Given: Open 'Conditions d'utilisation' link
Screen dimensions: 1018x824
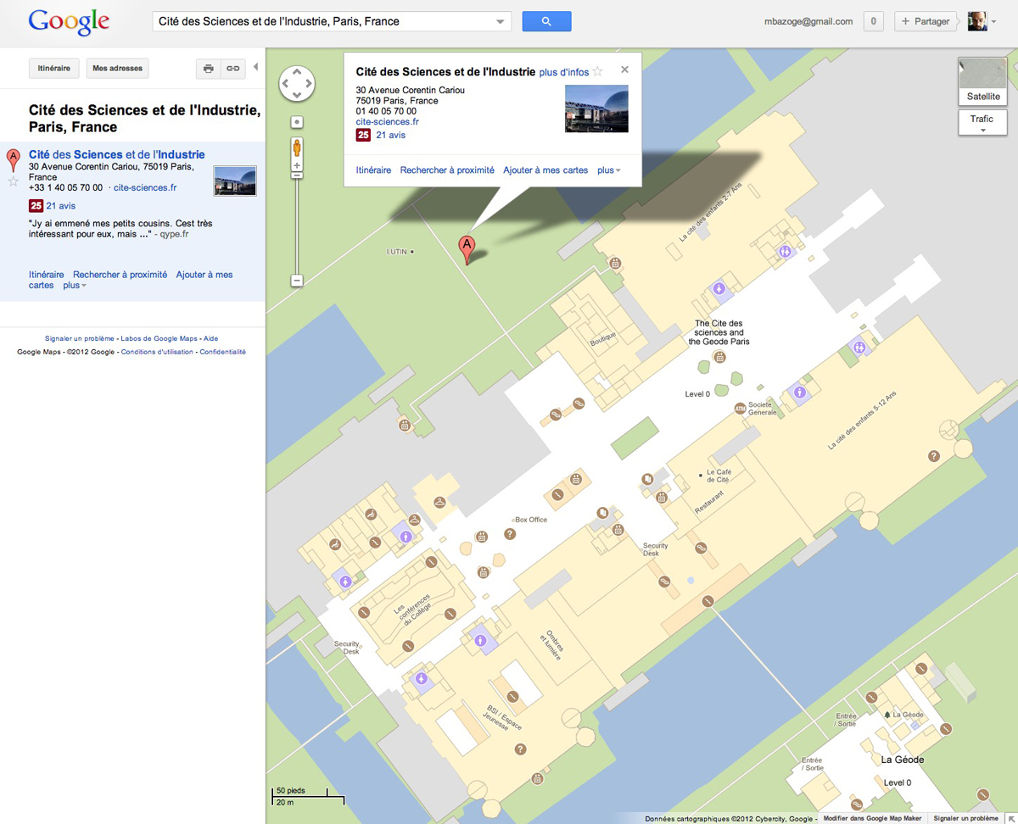Looking at the screenshot, I should pos(157,352).
